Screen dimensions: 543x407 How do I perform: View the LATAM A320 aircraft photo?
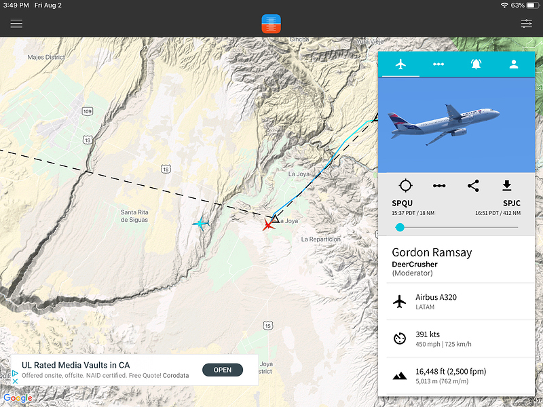[x=456, y=125]
